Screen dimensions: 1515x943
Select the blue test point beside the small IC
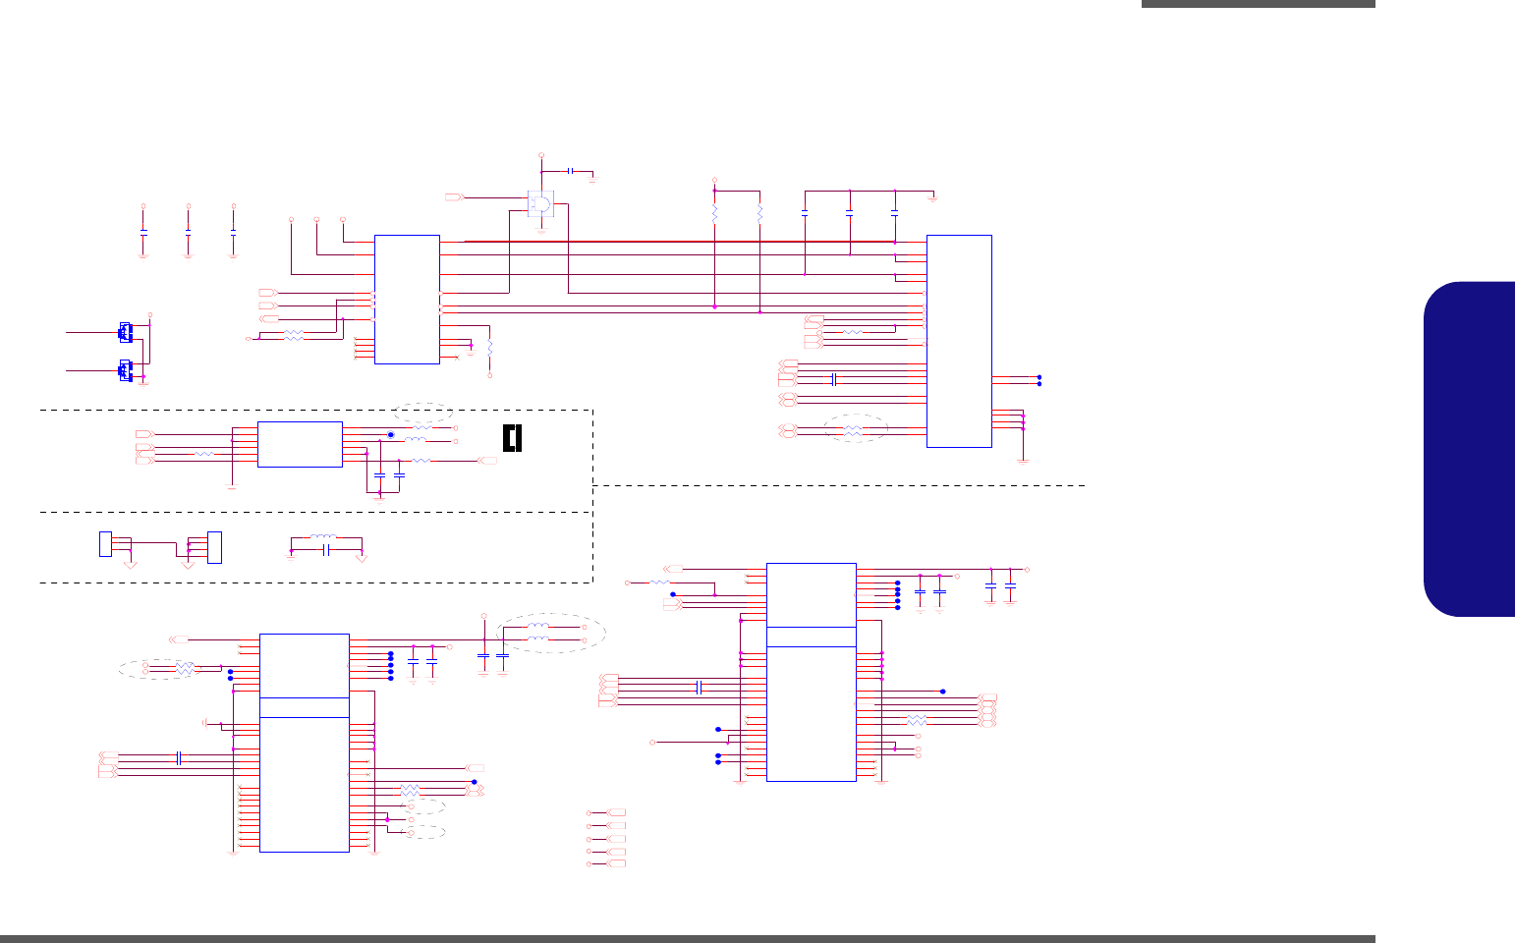tap(390, 435)
